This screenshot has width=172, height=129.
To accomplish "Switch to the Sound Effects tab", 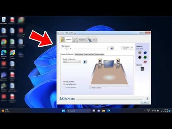I will (x=79, y=54).
